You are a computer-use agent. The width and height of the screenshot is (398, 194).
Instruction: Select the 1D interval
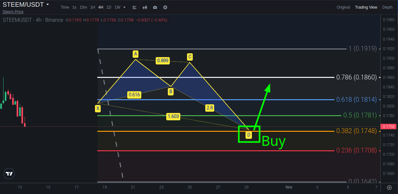(x=109, y=7)
